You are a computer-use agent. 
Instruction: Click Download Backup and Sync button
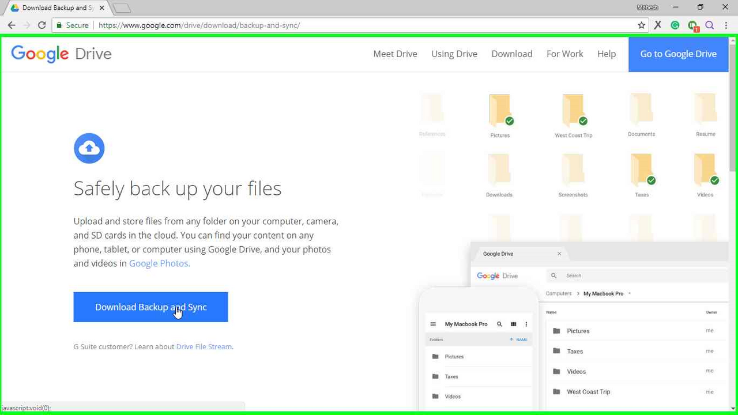(150, 307)
